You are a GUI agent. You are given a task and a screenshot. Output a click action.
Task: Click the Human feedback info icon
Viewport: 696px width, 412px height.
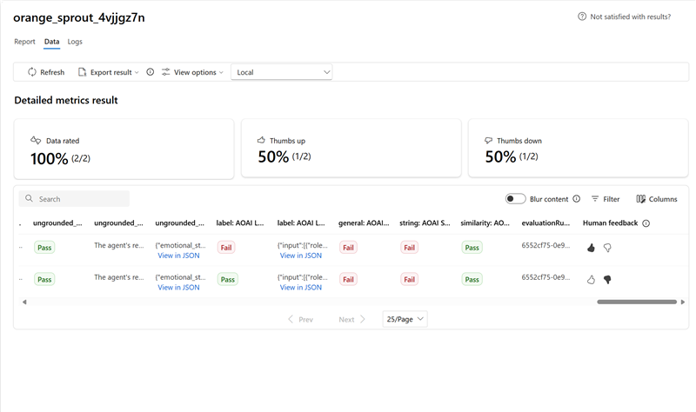pyautogui.click(x=646, y=223)
